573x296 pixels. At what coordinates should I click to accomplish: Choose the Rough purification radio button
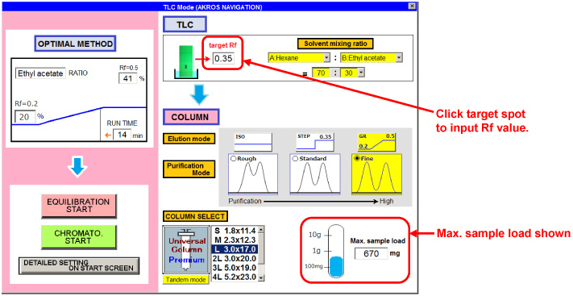pyautogui.click(x=234, y=159)
